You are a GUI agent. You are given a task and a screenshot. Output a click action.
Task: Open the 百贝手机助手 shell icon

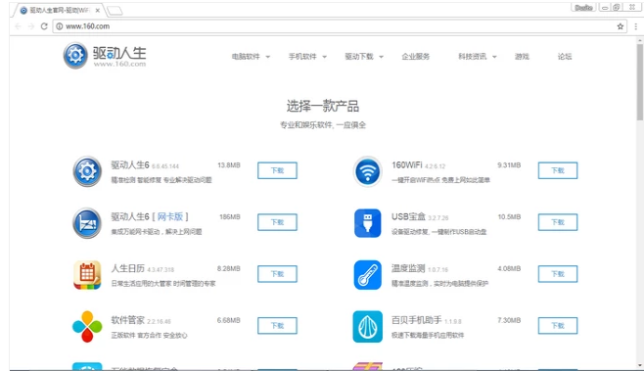(x=368, y=327)
